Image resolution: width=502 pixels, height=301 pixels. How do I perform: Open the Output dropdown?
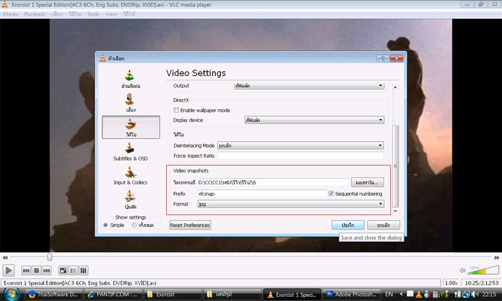pos(309,86)
